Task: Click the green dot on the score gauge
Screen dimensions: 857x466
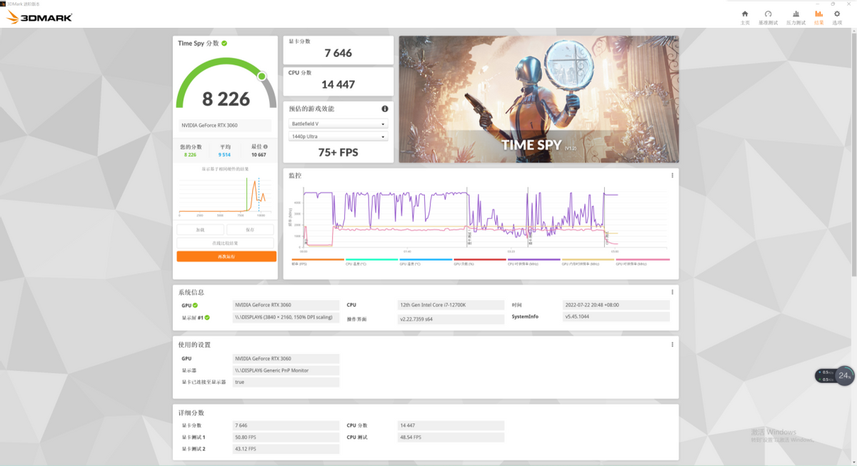Action: 261,76
